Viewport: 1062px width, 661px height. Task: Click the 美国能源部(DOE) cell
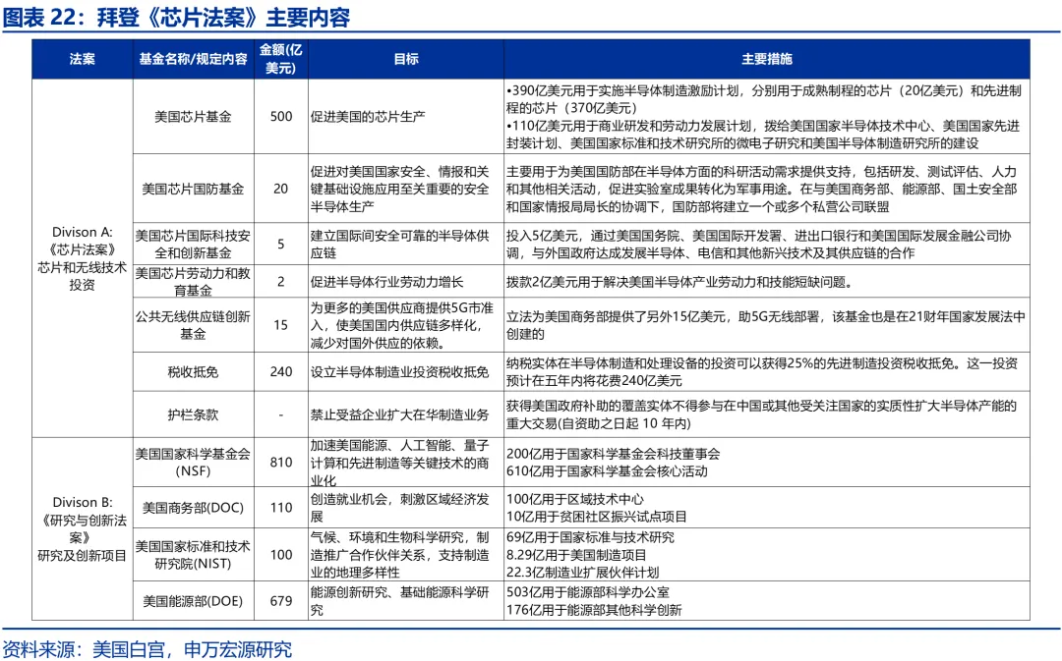point(193,600)
